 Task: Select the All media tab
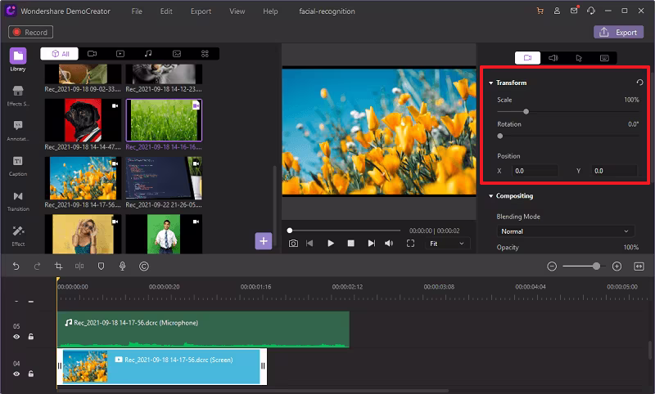pos(60,54)
